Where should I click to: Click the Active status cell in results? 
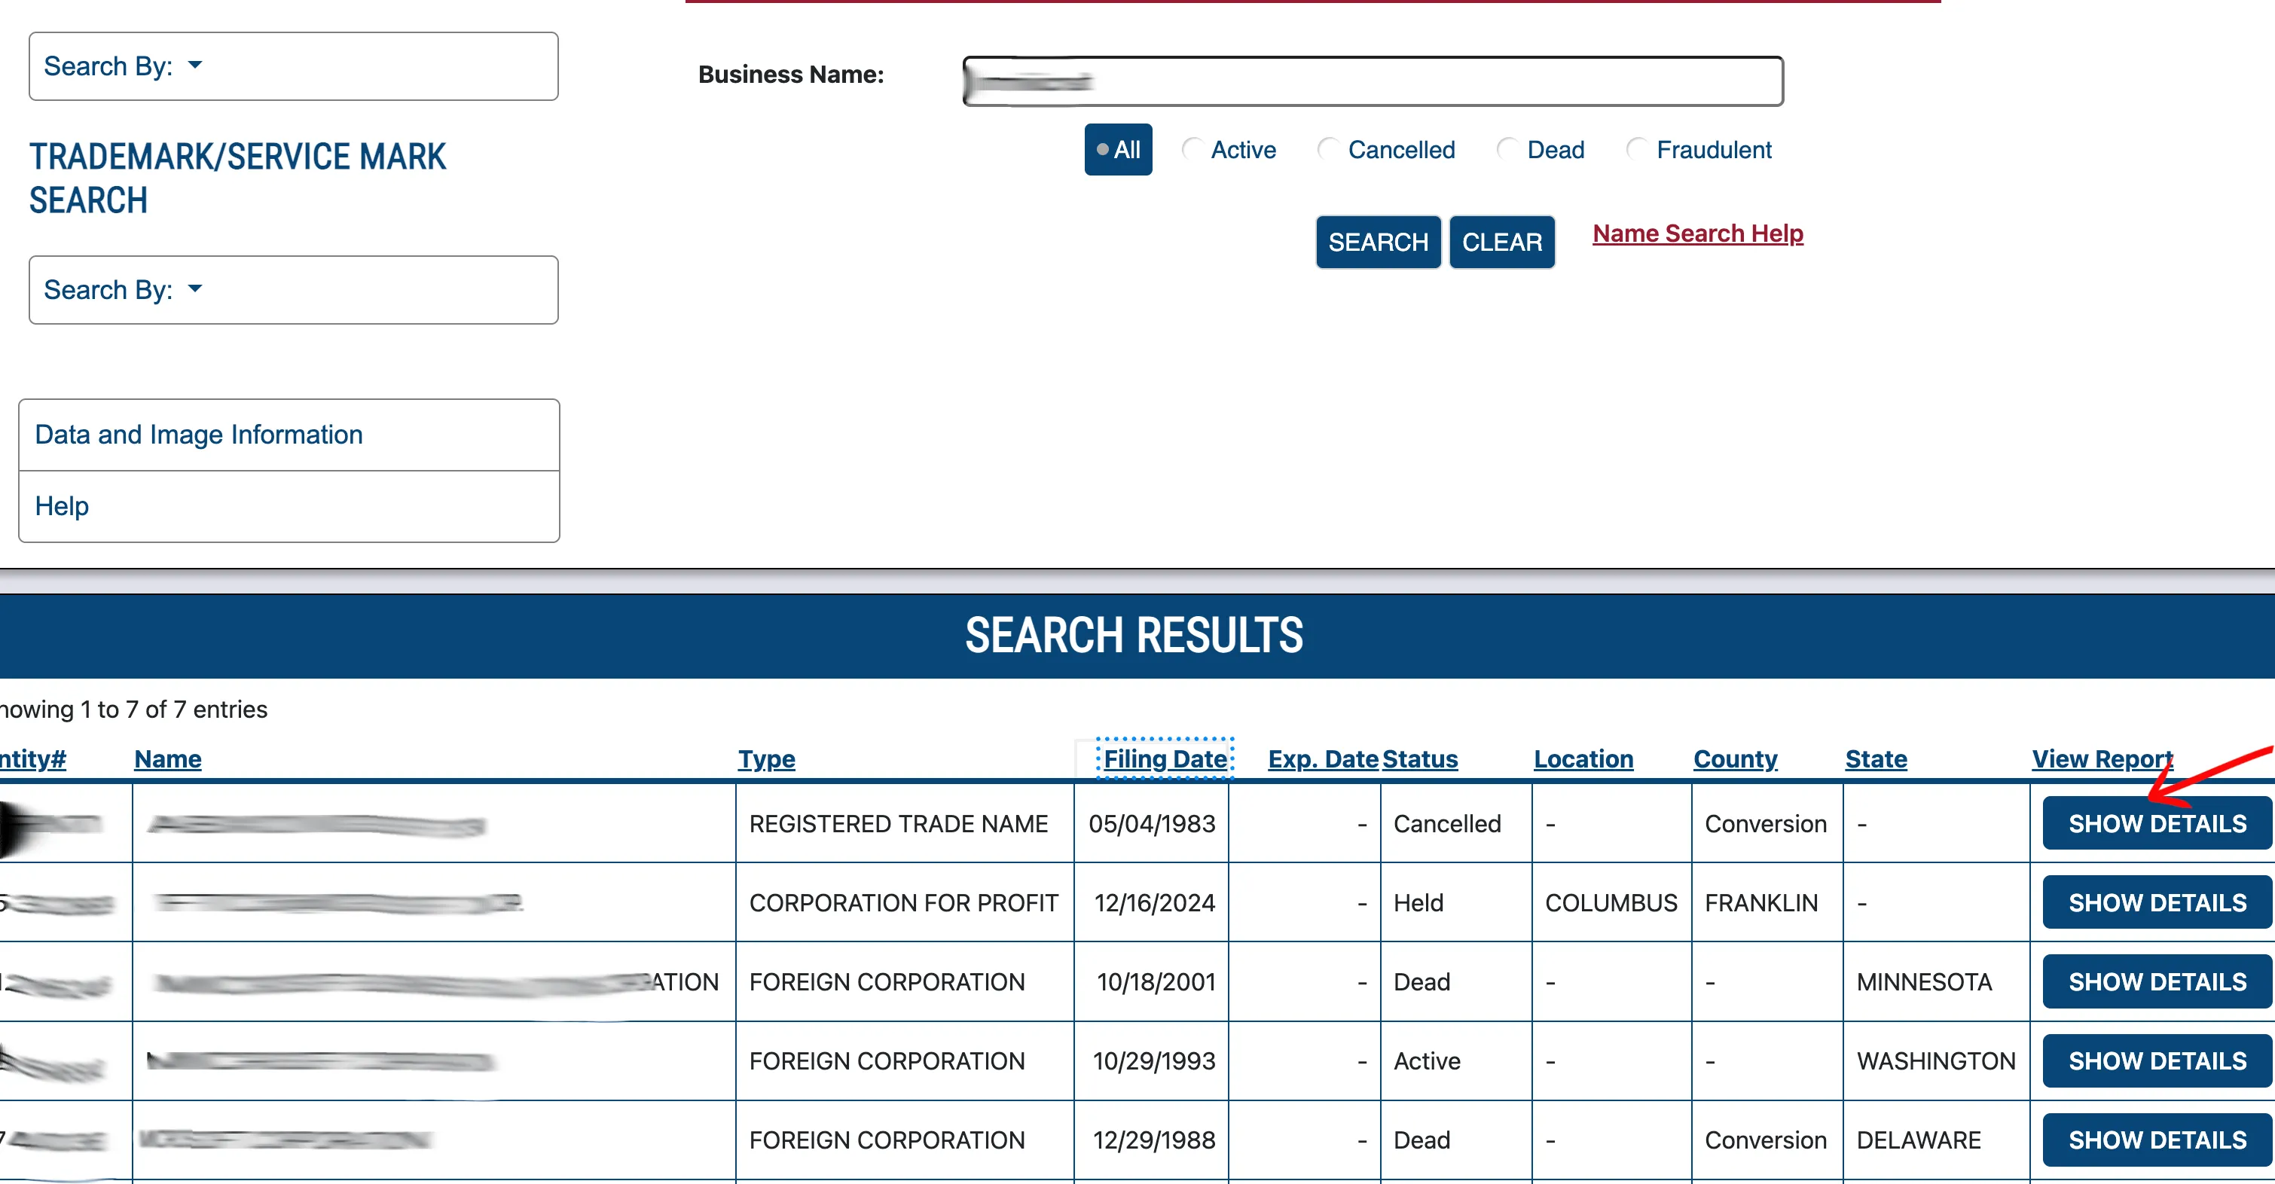(x=1456, y=1060)
